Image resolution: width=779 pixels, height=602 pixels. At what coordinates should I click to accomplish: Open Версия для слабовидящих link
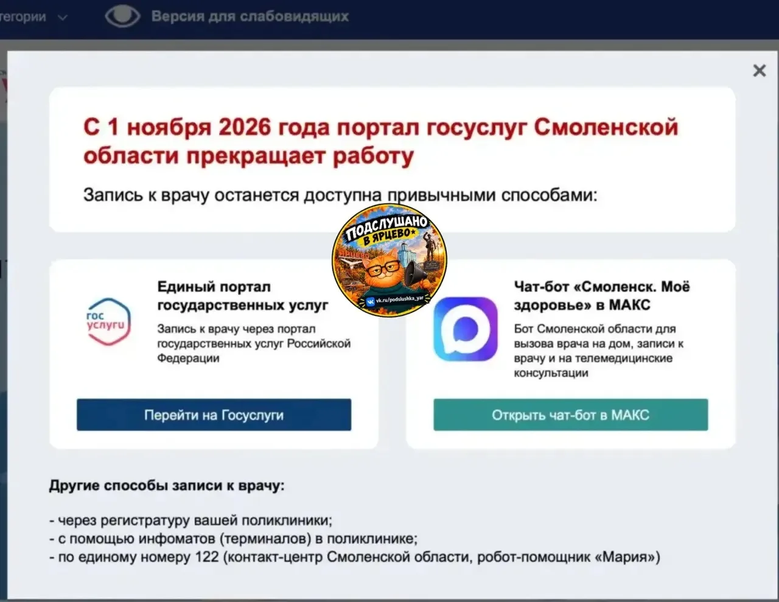coord(250,16)
